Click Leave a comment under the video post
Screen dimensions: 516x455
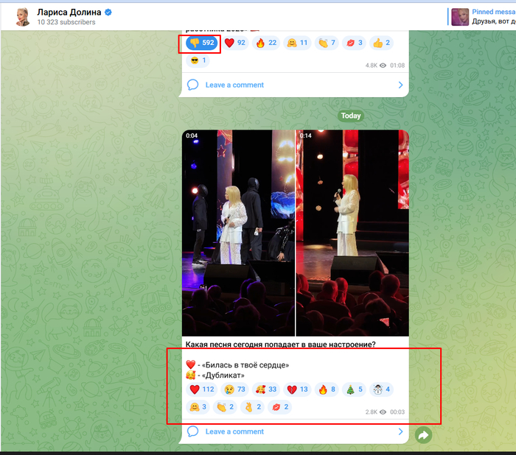click(x=234, y=431)
